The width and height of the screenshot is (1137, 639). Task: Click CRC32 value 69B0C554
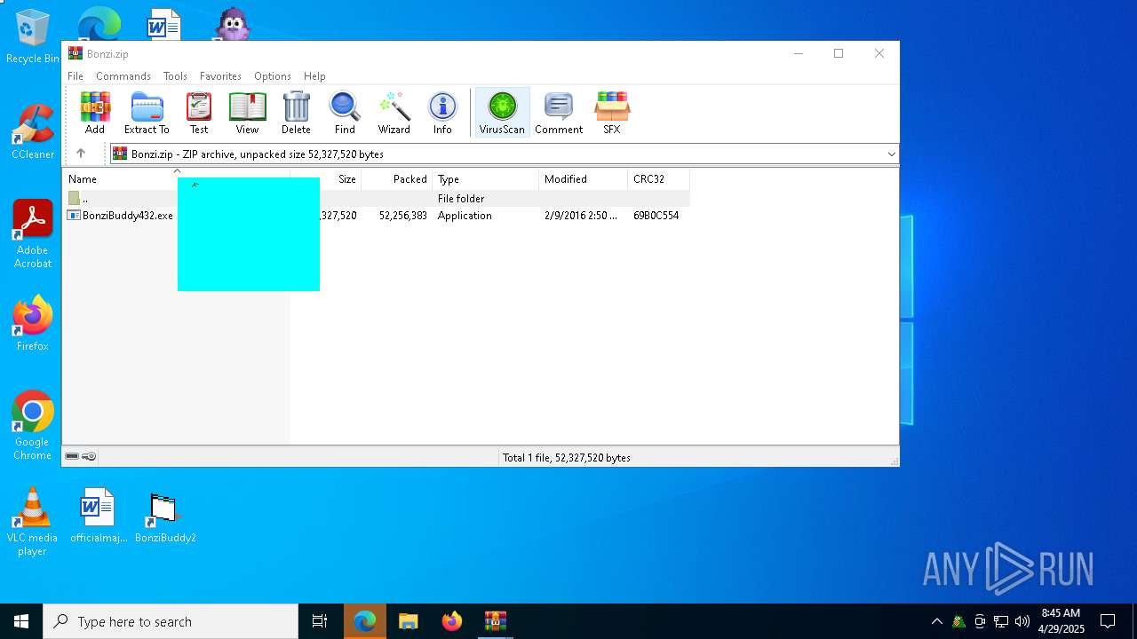coord(656,216)
